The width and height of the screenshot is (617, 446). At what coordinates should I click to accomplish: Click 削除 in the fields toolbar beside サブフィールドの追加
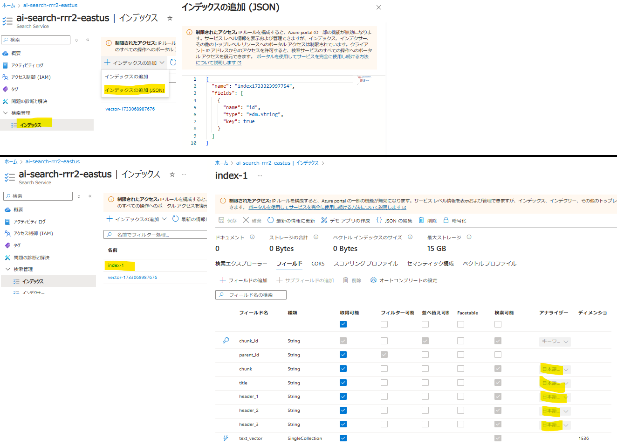click(352, 280)
